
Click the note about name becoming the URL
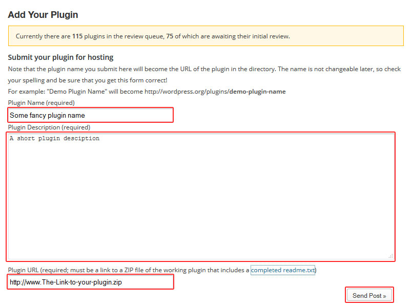click(205, 69)
